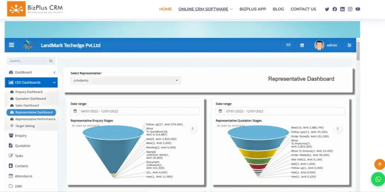Open Target Setting submenu item
The image size is (385, 192).
[25, 126]
